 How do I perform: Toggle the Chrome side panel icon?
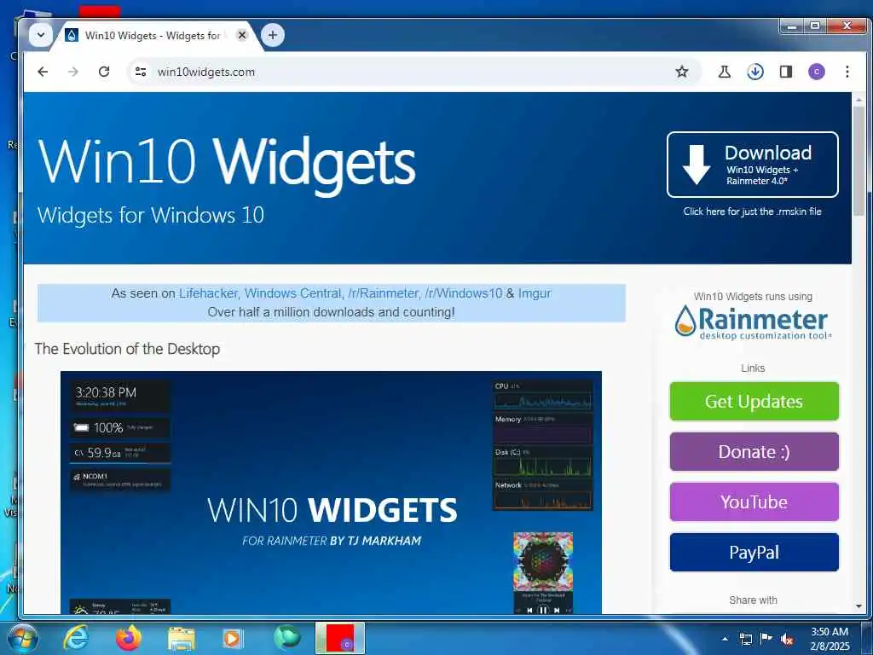pyautogui.click(x=785, y=72)
